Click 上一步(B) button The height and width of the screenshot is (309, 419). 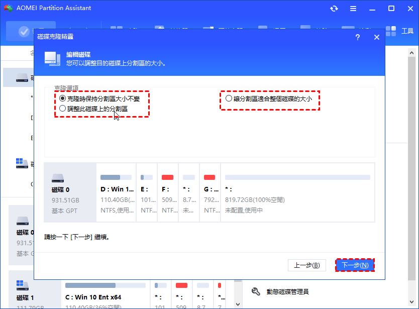tap(307, 265)
